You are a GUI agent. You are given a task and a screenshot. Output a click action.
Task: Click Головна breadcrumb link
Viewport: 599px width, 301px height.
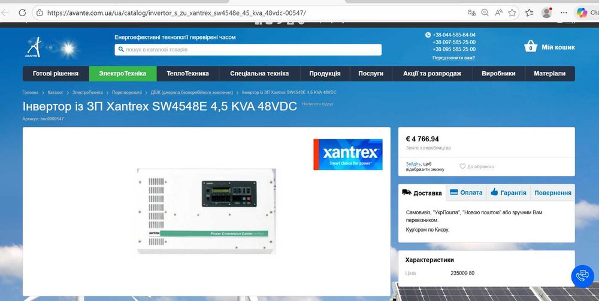tap(31, 92)
